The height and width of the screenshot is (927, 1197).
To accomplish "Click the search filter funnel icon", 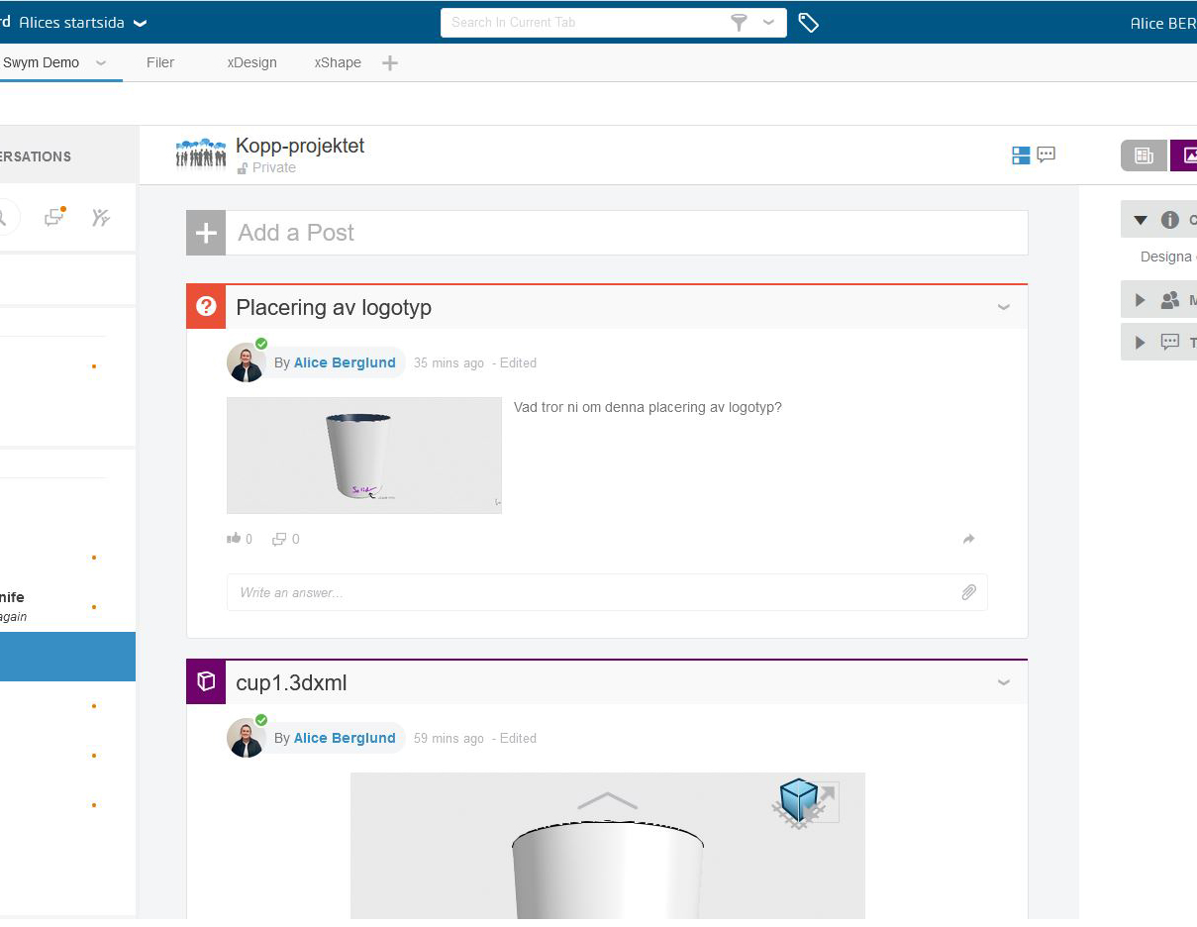I will click(x=739, y=23).
